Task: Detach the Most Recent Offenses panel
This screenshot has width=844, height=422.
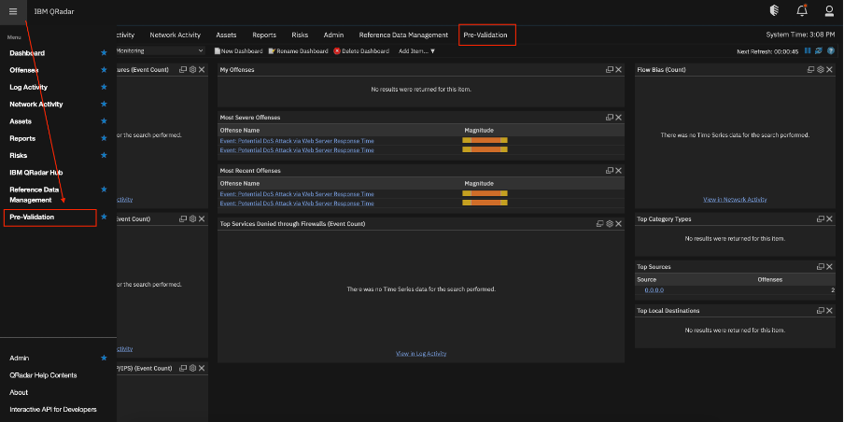Action: [610, 170]
